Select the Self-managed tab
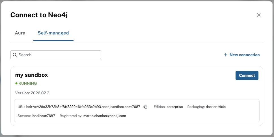 (x=53, y=33)
